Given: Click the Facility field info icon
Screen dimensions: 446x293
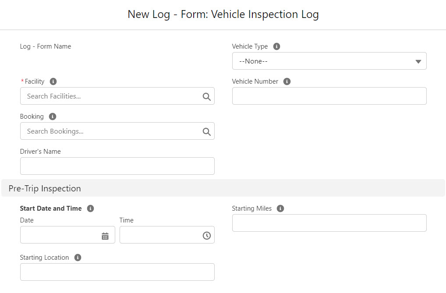Looking at the screenshot, I should tap(53, 81).
